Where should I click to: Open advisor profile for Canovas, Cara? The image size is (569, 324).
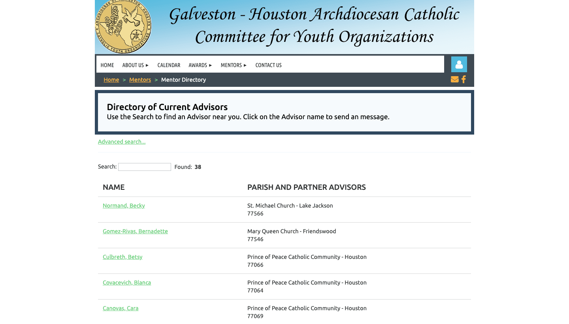[121, 308]
